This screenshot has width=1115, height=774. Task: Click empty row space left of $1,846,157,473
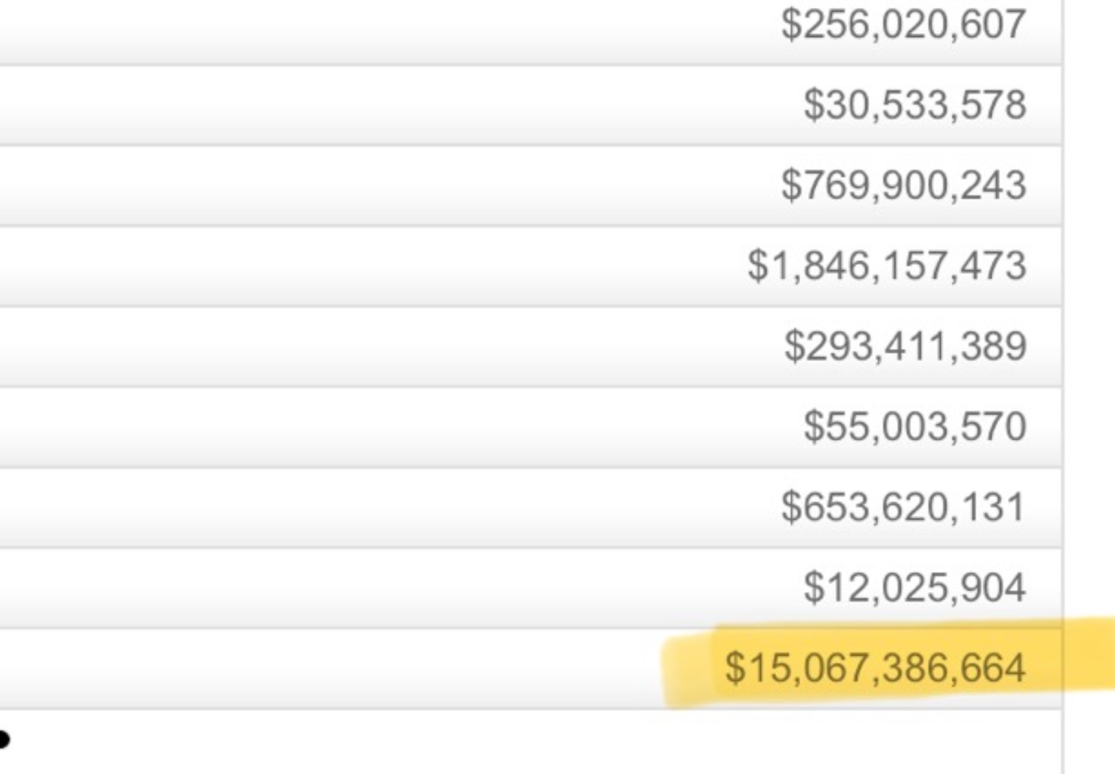[390, 266]
